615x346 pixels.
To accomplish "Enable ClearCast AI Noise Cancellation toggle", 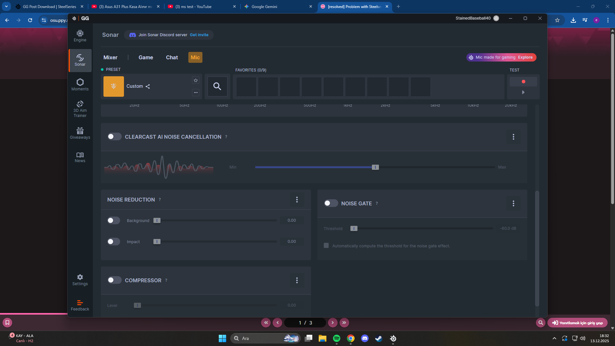I will [x=114, y=137].
